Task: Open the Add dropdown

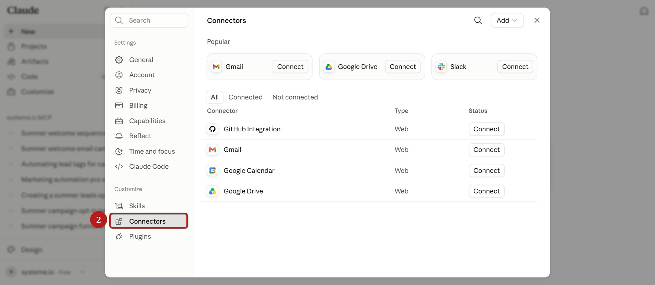Action: pos(507,20)
